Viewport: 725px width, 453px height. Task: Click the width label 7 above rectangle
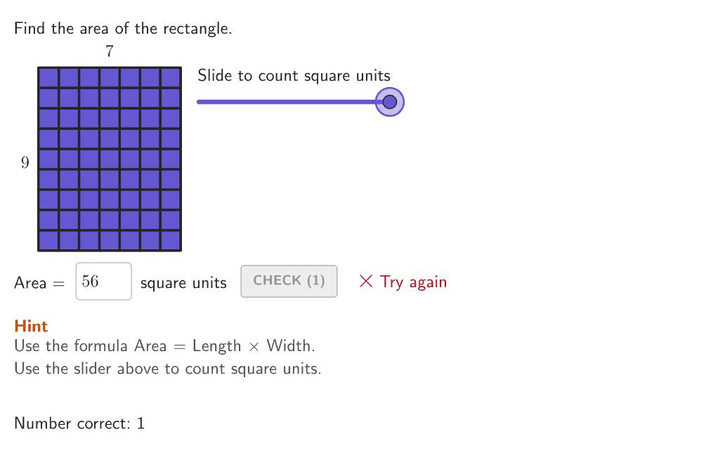coord(109,51)
